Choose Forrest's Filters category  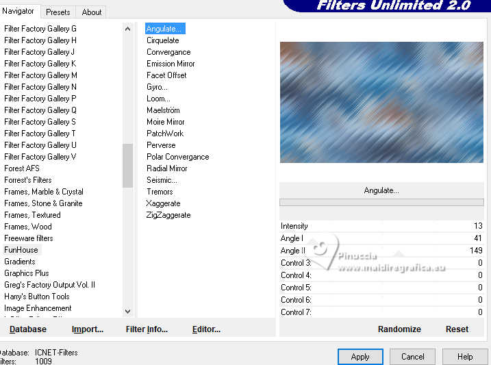coord(28,180)
